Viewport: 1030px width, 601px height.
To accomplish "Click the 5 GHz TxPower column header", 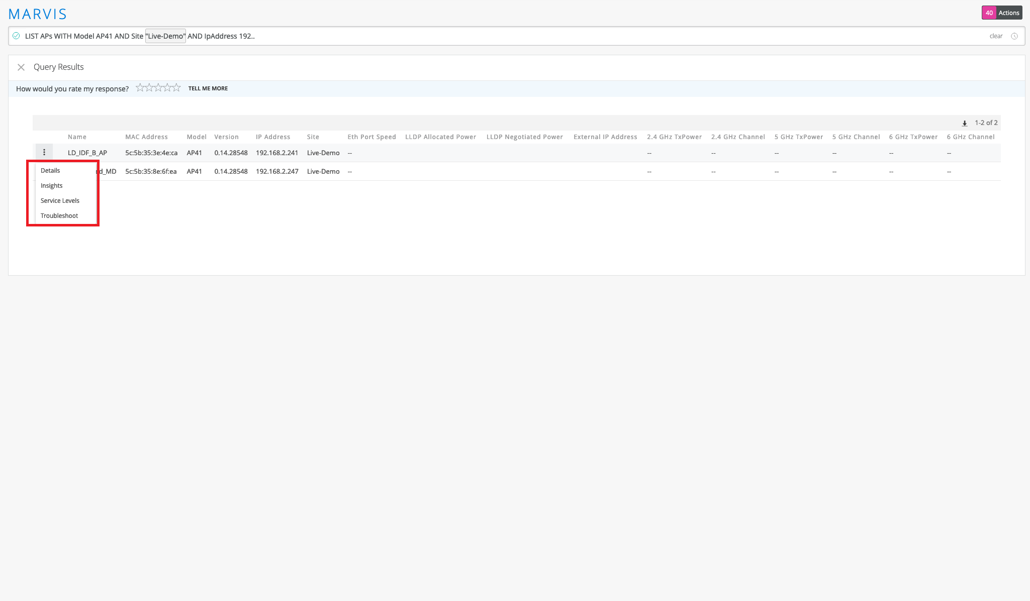I will [x=799, y=137].
